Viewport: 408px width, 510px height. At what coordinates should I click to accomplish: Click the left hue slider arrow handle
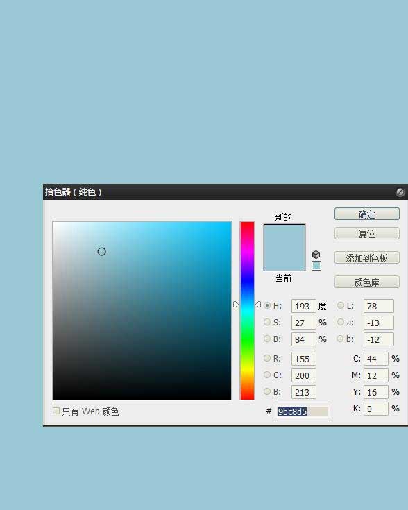point(236,305)
